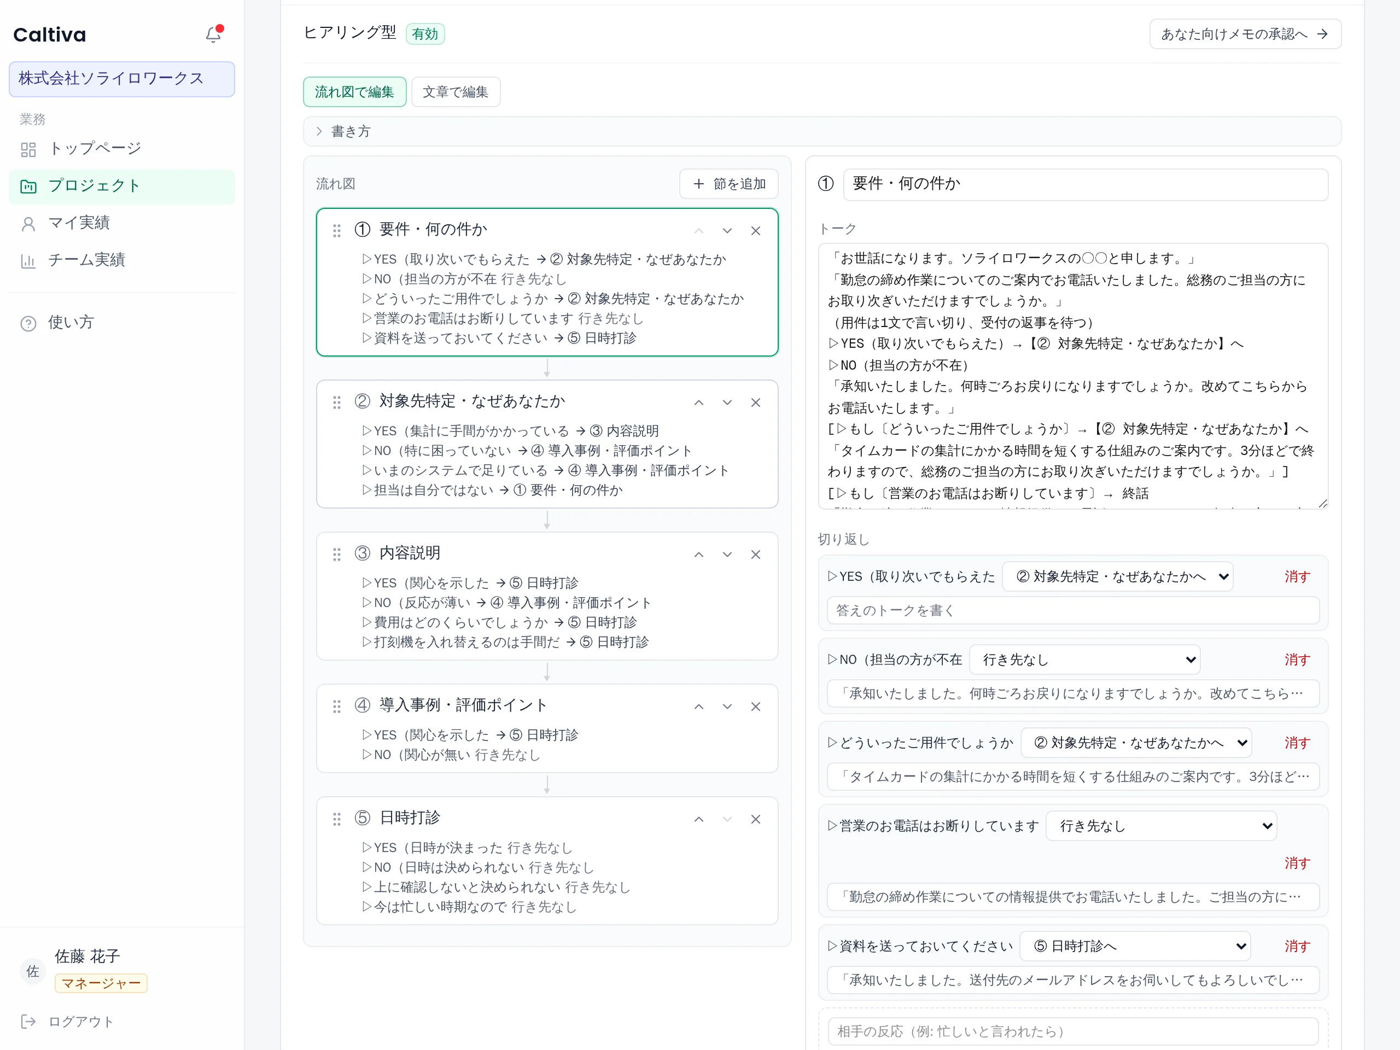Viewport: 1400px width, 1050px height.
Task: Click drag handle of node ① 要件・何の件か
Action: 337,231
